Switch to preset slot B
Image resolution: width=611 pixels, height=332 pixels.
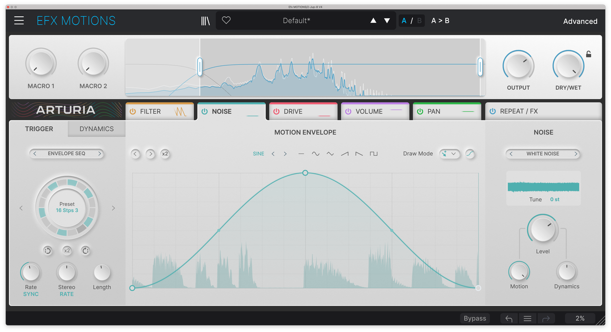tap(419, 21)
